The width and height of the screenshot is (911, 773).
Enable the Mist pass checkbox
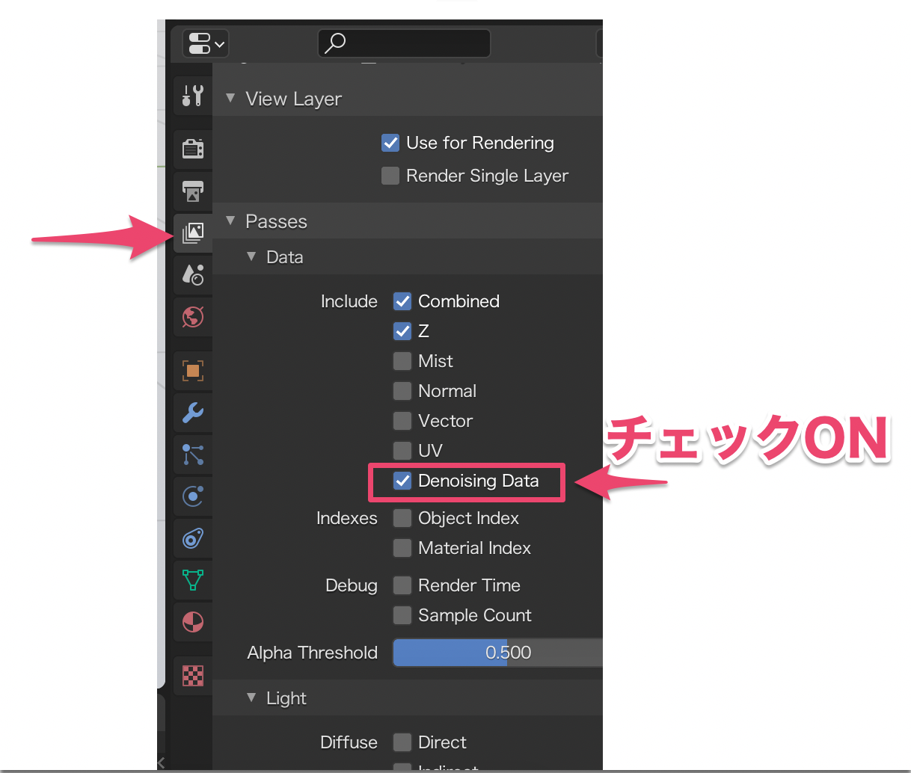point(402,361)
